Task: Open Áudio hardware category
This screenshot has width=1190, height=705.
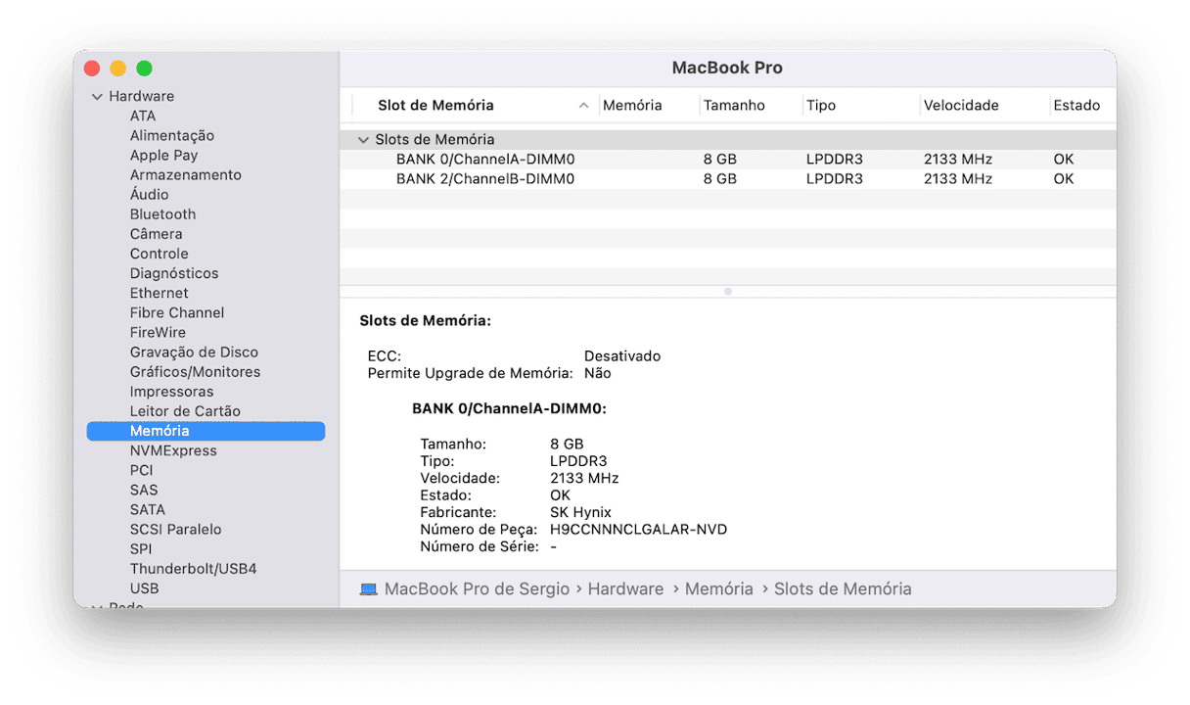Action: tap(150, 194)
